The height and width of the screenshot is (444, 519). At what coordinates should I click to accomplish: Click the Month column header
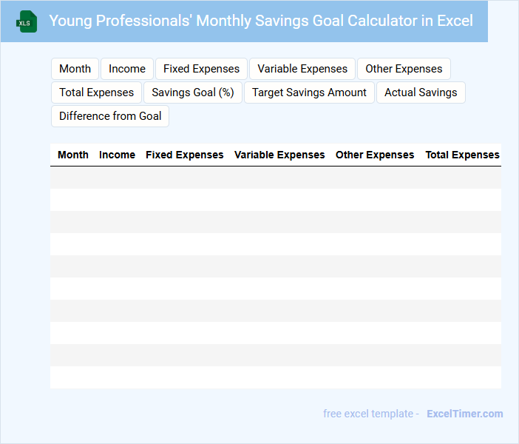(x=73, y=155)
